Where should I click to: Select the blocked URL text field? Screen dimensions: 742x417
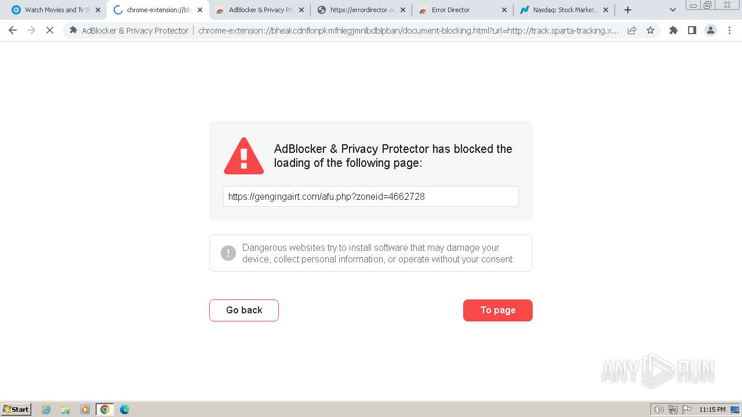coord(371,196)
